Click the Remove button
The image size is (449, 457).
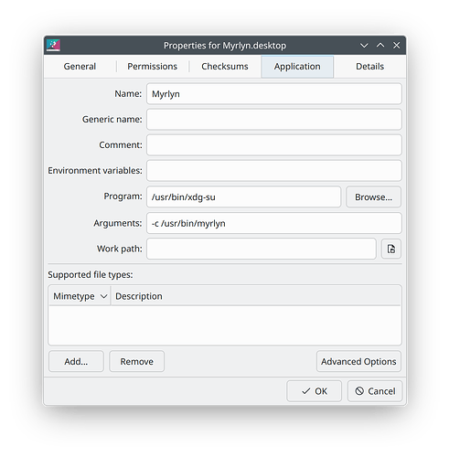pyautogui.click(x=137, y=361)
